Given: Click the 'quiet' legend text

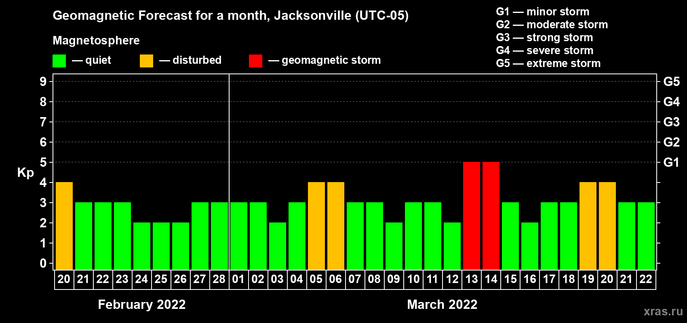Looking at the screenshot, I should click(98, 61).
